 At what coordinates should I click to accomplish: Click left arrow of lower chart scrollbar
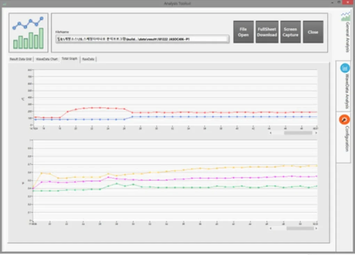pyautogui.click(x=271, y=228)
